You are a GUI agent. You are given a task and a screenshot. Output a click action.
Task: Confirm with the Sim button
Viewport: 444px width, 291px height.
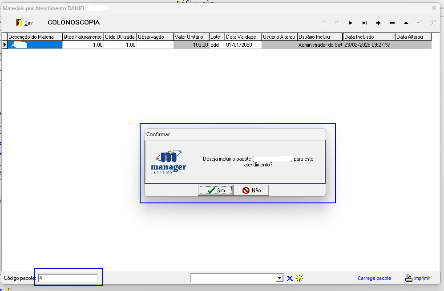[x=215, y=190]
